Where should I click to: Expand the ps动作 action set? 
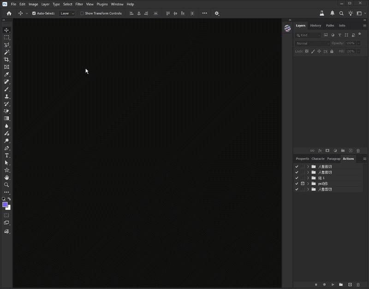(x=308, y=183)
